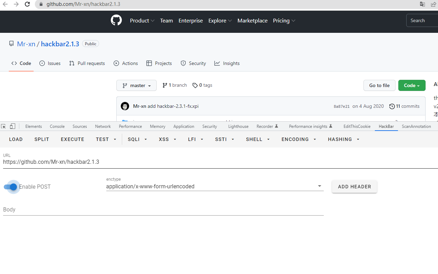Open the enctype application/x-www-form-urlencoded dropdown
Image resolution: width=438 pixels, height=274 pixels.
(215, 187)
